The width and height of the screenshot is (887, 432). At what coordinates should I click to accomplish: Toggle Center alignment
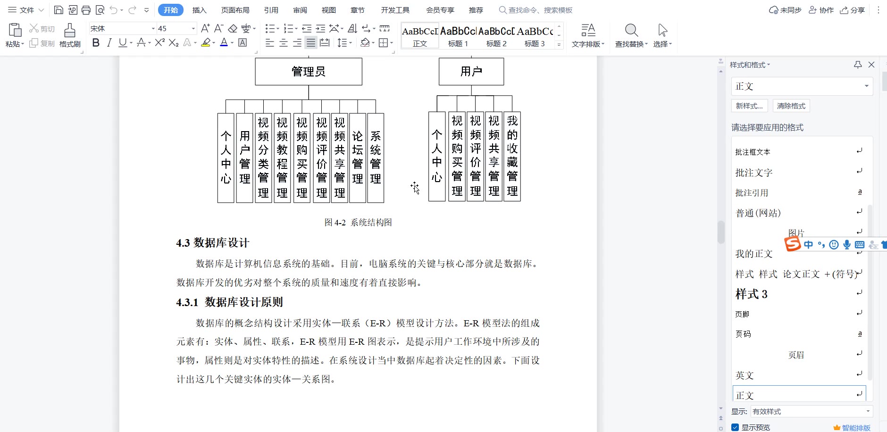(x=284, y=43)
